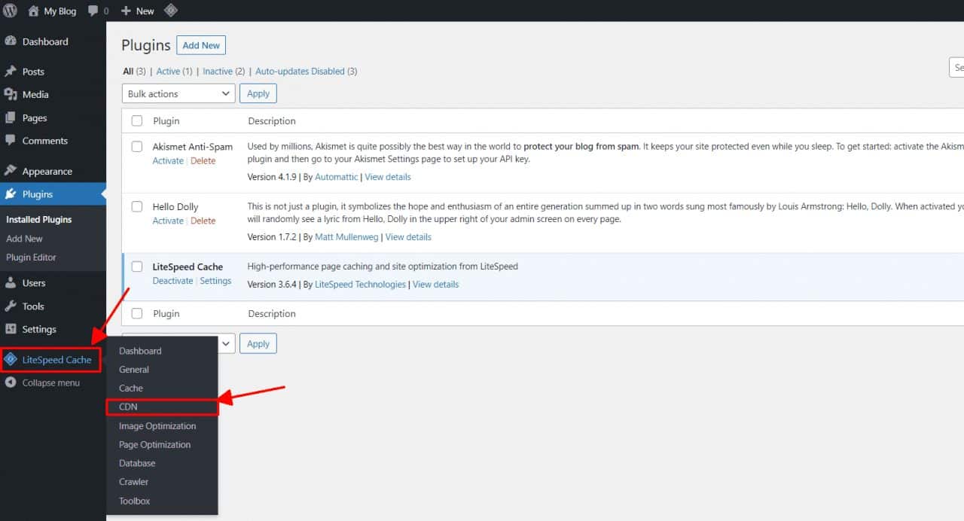The width and height of the screenshot is (964, 521).
Task: Open the bottom Bulk actions dropdown
Action: coord(224,343)
